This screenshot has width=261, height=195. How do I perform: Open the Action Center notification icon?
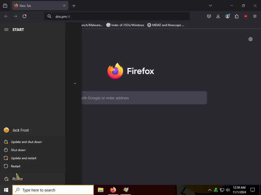[x=253, y=190]
